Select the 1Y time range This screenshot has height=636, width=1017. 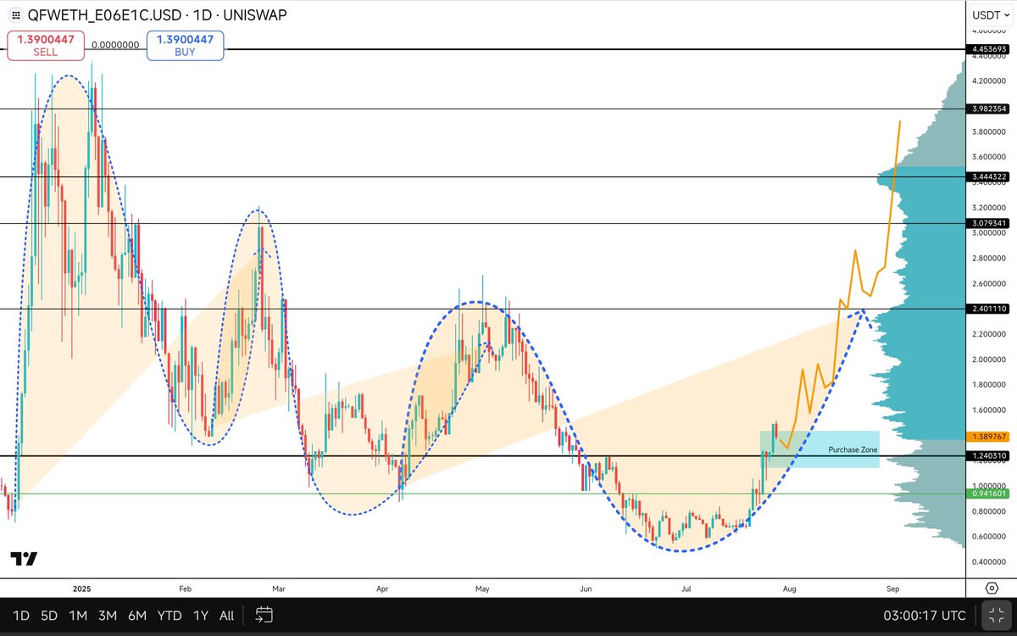pos(201,616)
